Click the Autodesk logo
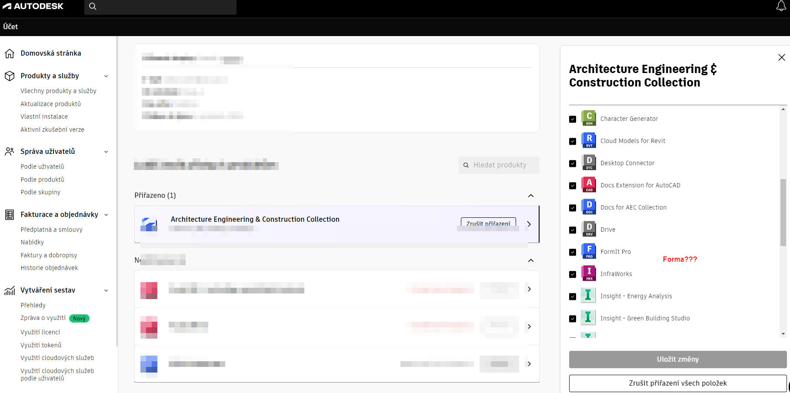The image size is (790, 393). coord(33,6)
